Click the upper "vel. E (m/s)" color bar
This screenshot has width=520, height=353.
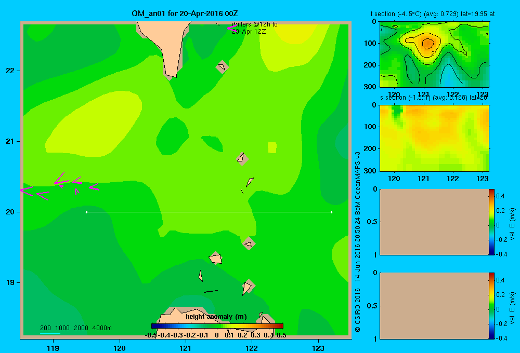coord(491,222)
